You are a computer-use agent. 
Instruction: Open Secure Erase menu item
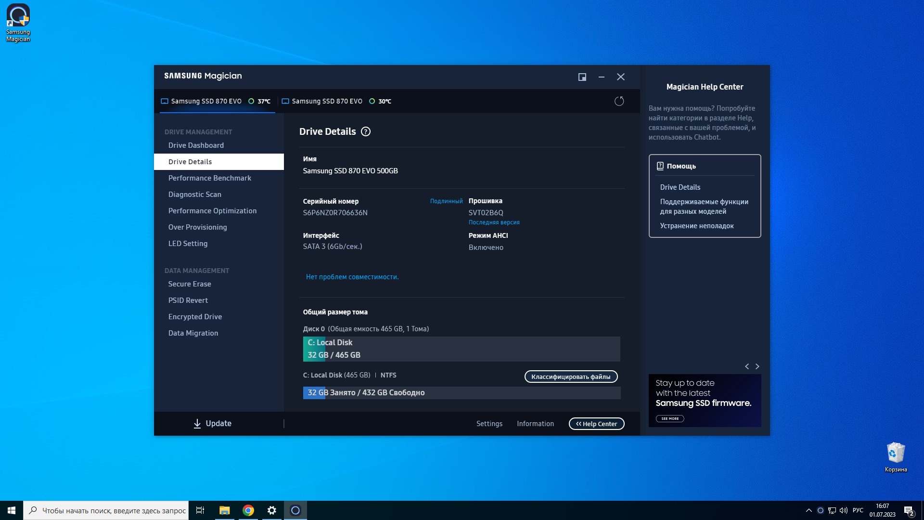point(190,284)
